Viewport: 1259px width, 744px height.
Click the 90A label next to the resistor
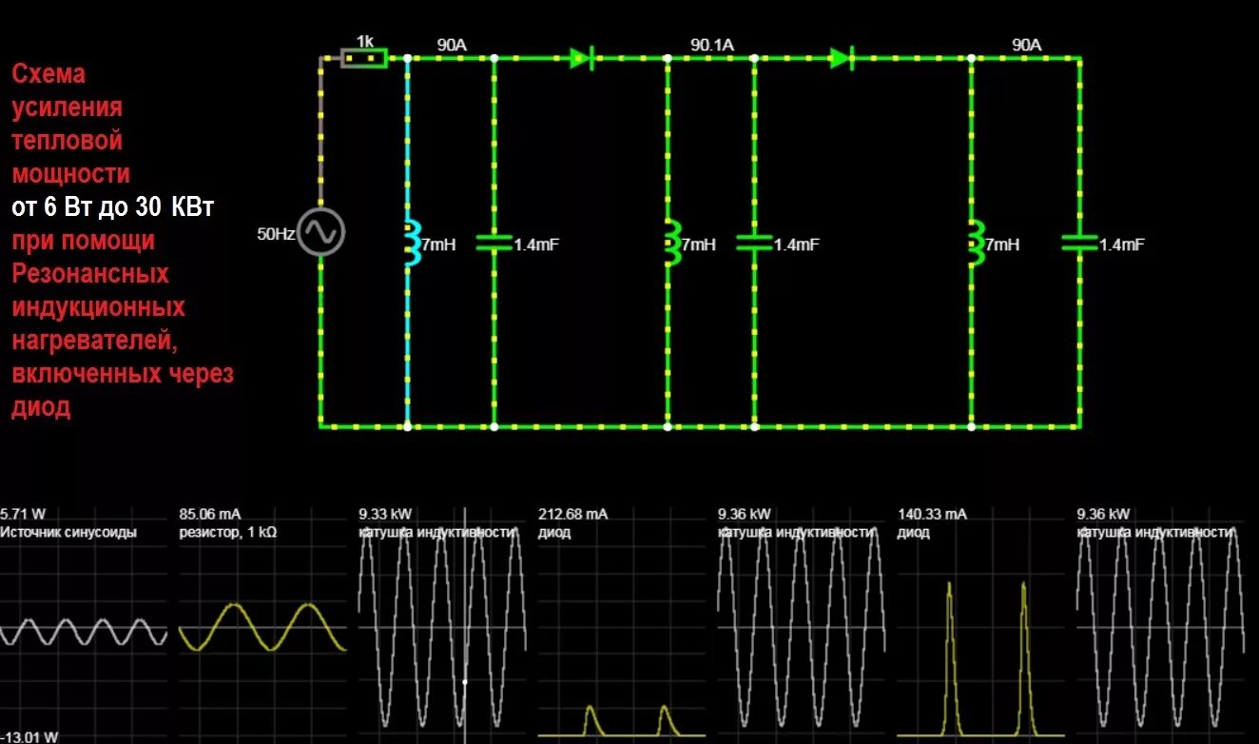452,45
